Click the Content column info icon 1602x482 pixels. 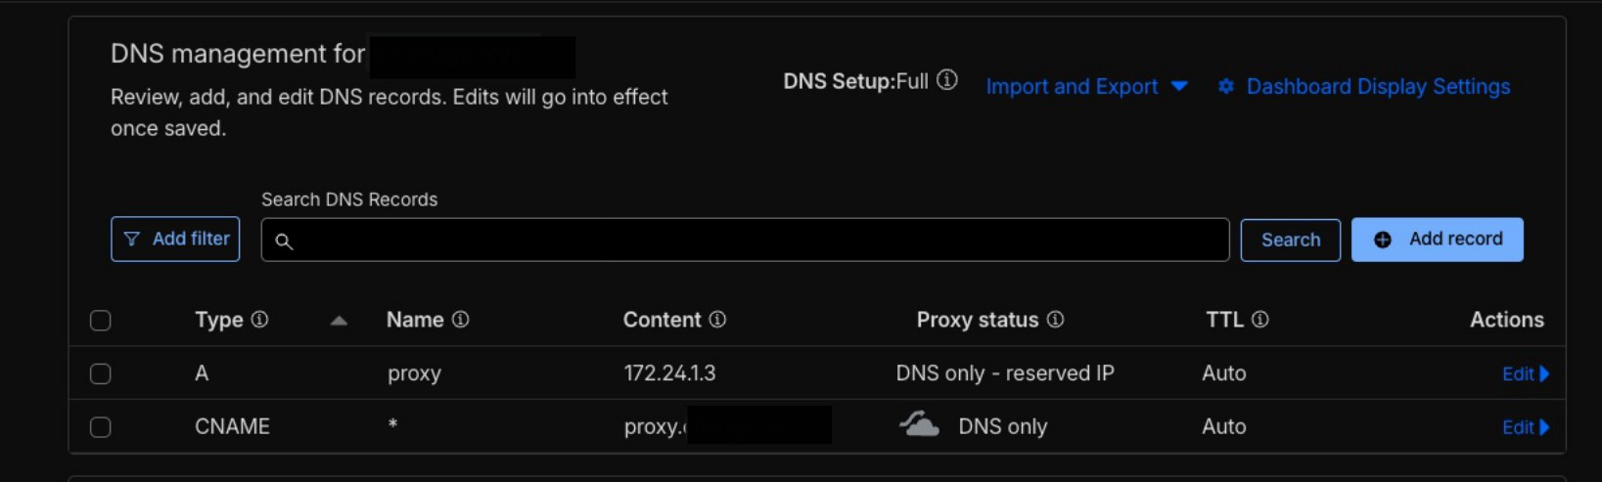[717, 320]
